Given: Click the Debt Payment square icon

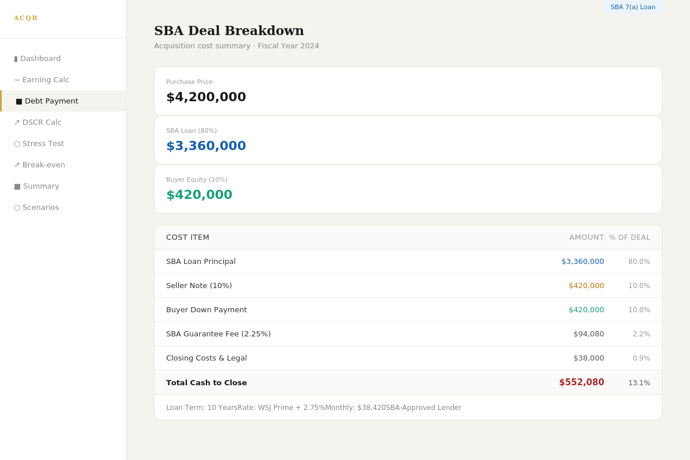Looking at the screenshot, I should pos(19,101).
